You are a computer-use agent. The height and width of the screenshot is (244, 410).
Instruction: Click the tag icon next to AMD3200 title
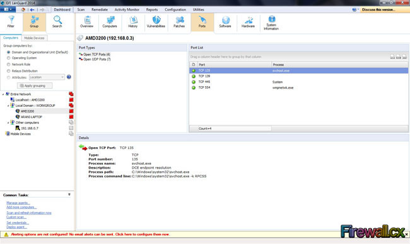[80, 38]
